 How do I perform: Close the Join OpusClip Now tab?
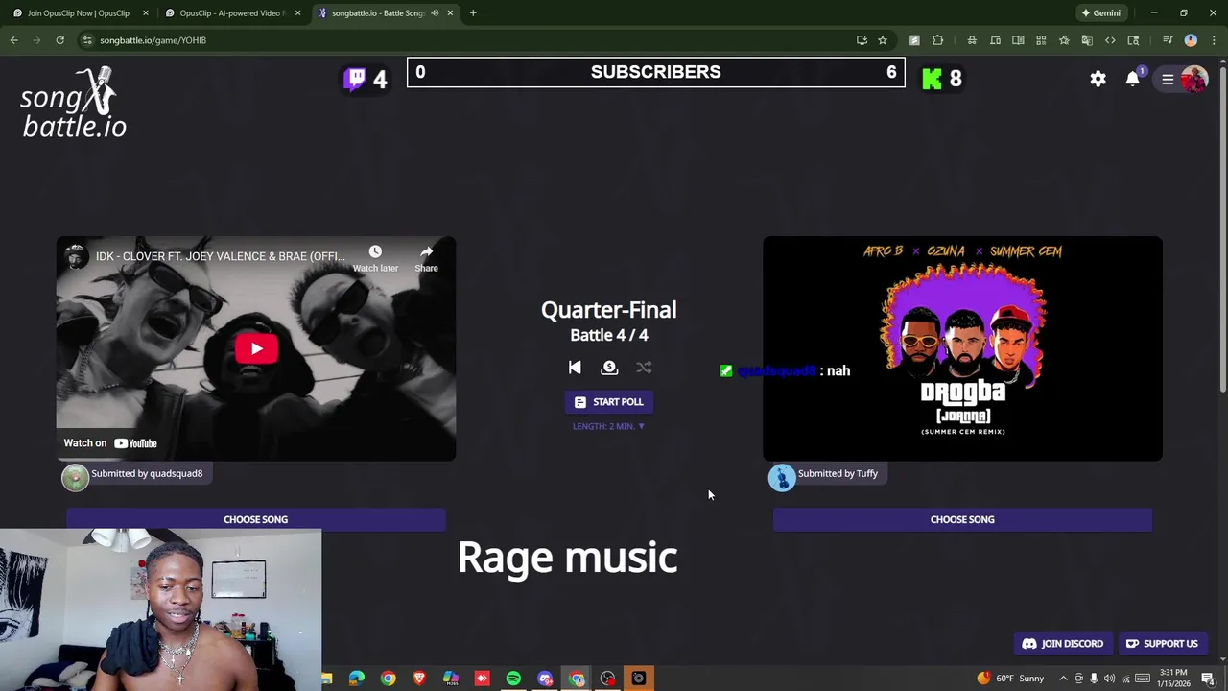pos(146,13)
